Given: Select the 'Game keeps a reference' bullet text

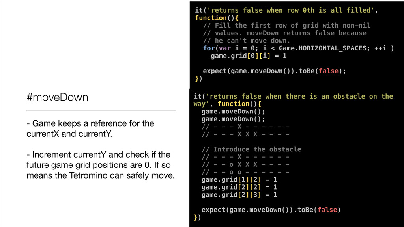Looking at the screenshot, I should point(90,128).
